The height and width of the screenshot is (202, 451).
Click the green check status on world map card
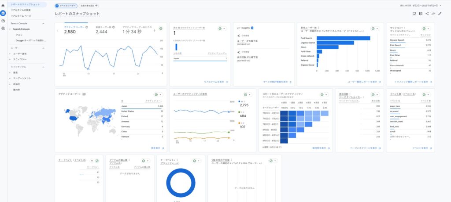click(x=156, y=94)
